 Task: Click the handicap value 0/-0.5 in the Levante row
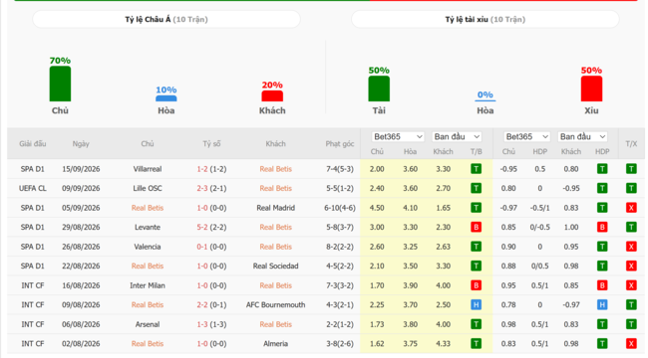point(539,228)
